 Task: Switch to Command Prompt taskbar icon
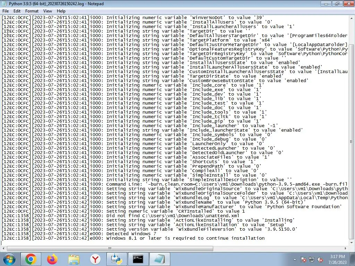138,259
